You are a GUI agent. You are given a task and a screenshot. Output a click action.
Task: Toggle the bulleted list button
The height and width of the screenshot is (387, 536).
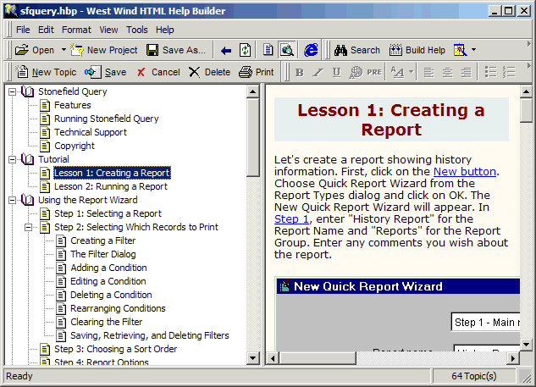pos(490,72)
